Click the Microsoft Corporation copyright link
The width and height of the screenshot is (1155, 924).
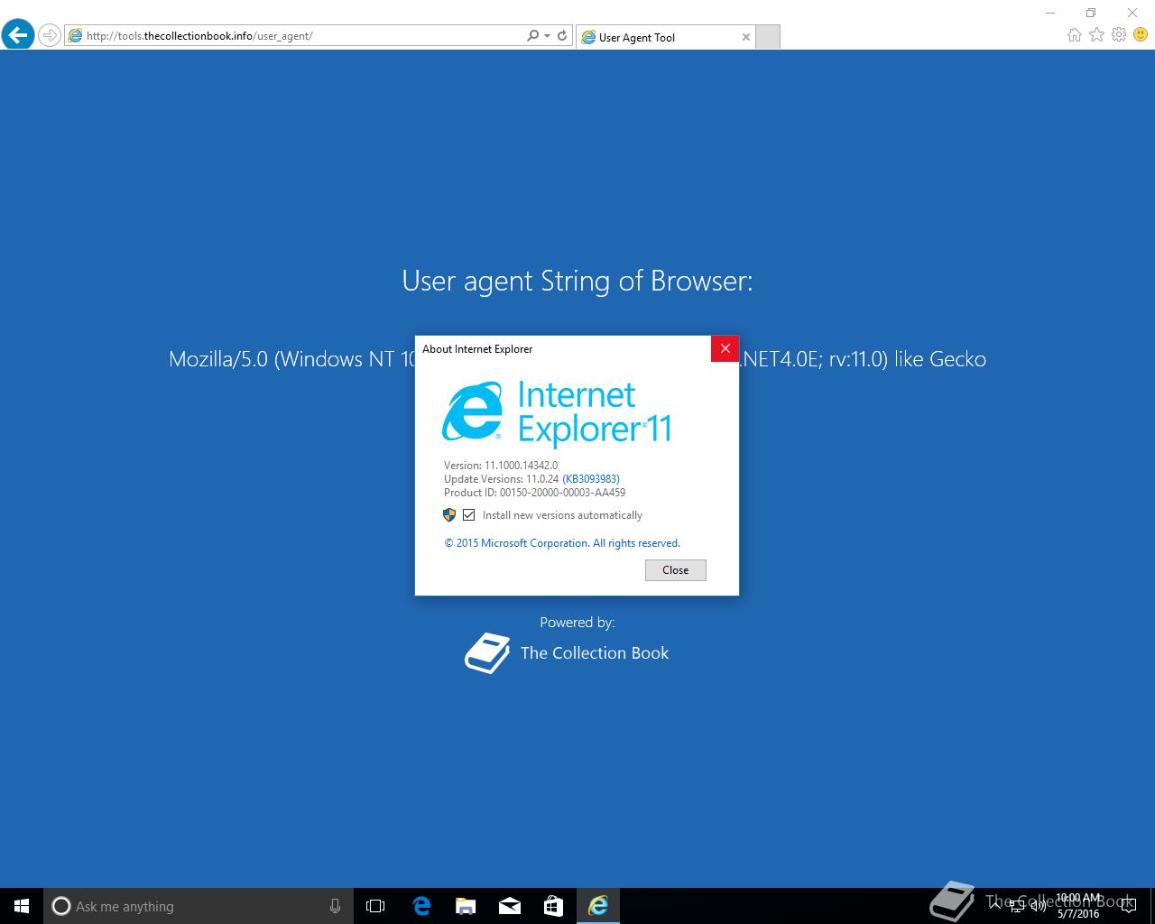tap(562, 543)
